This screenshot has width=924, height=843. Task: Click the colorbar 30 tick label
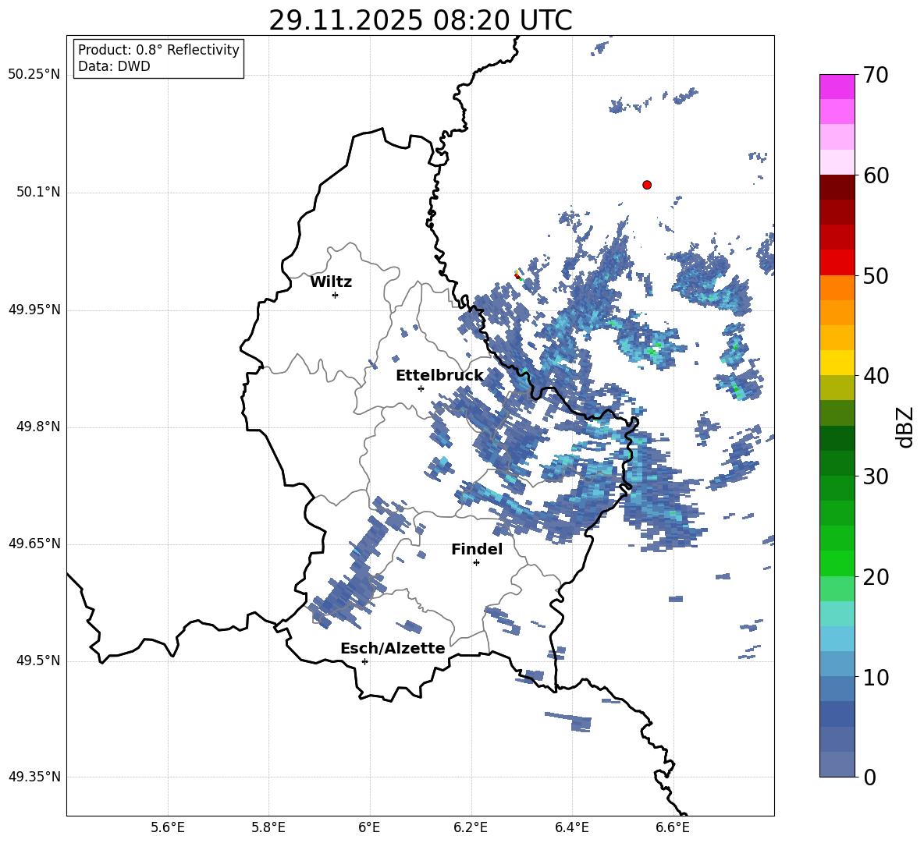pyautogui.click(x=876, y=476)
